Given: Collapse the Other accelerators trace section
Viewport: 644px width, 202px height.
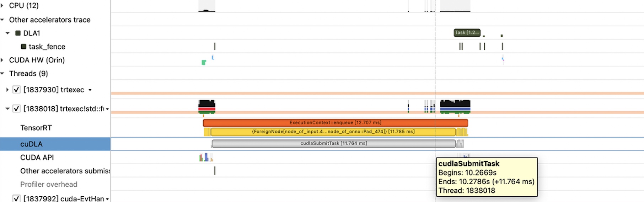Looking at the screenshot, I should (x=2, y=20).
